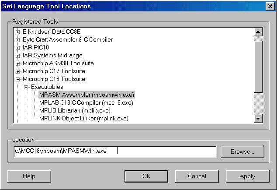Select MPLIB Librarian (mplib.exe)
277x190 pixels.
tap(75, 110)
